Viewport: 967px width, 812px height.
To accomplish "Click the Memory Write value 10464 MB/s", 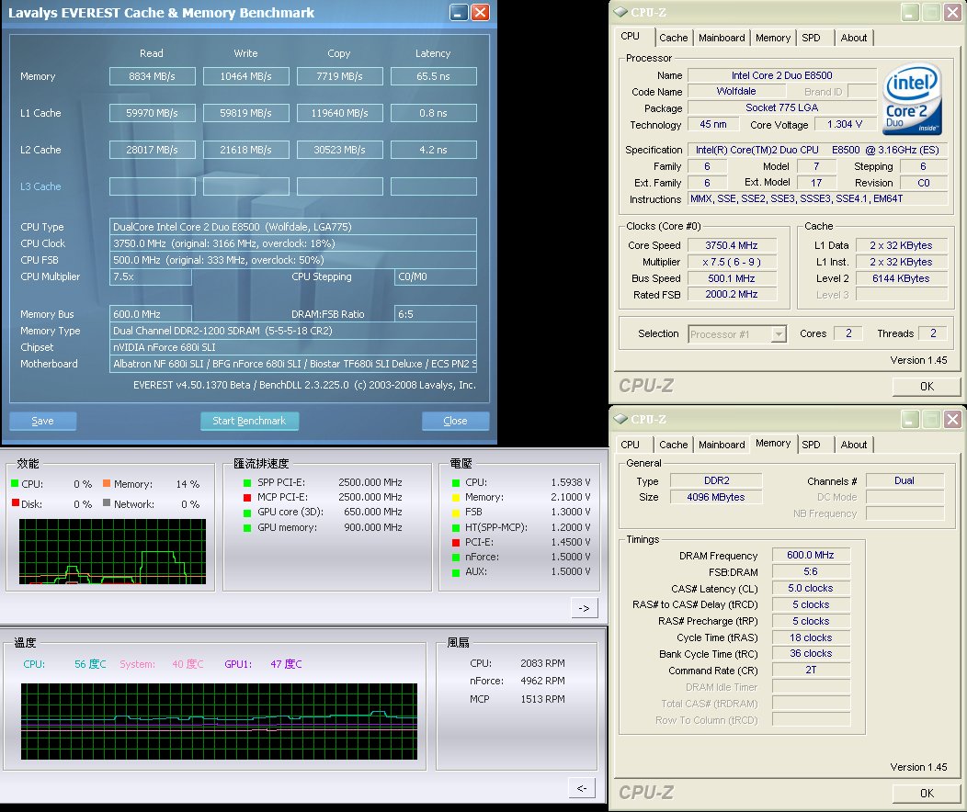I will pyautogui.click(x=246, y=76).
